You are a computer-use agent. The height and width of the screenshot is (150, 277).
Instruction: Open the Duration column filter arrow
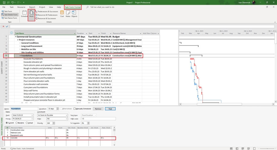pyautogui.click(x=87, y=34)
